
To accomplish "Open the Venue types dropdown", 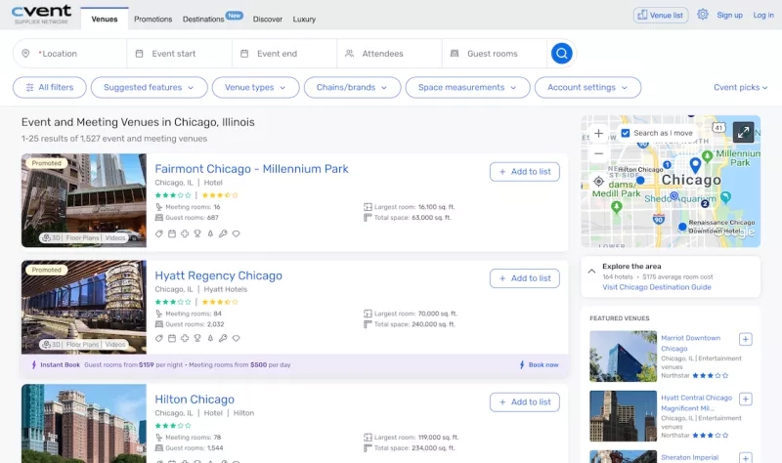I will pyautogui.click(x=255, y=87).
